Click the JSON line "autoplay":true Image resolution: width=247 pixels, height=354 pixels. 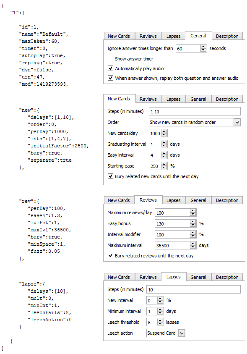[x=42, y=55]
